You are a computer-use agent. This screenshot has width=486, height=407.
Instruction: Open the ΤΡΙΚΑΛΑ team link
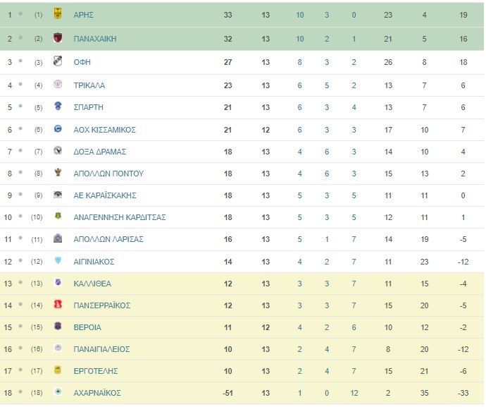[x=89, y=85]
